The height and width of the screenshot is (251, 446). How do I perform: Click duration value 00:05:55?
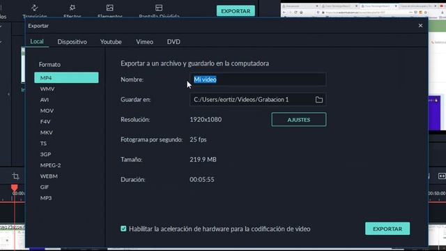point(202,180)
